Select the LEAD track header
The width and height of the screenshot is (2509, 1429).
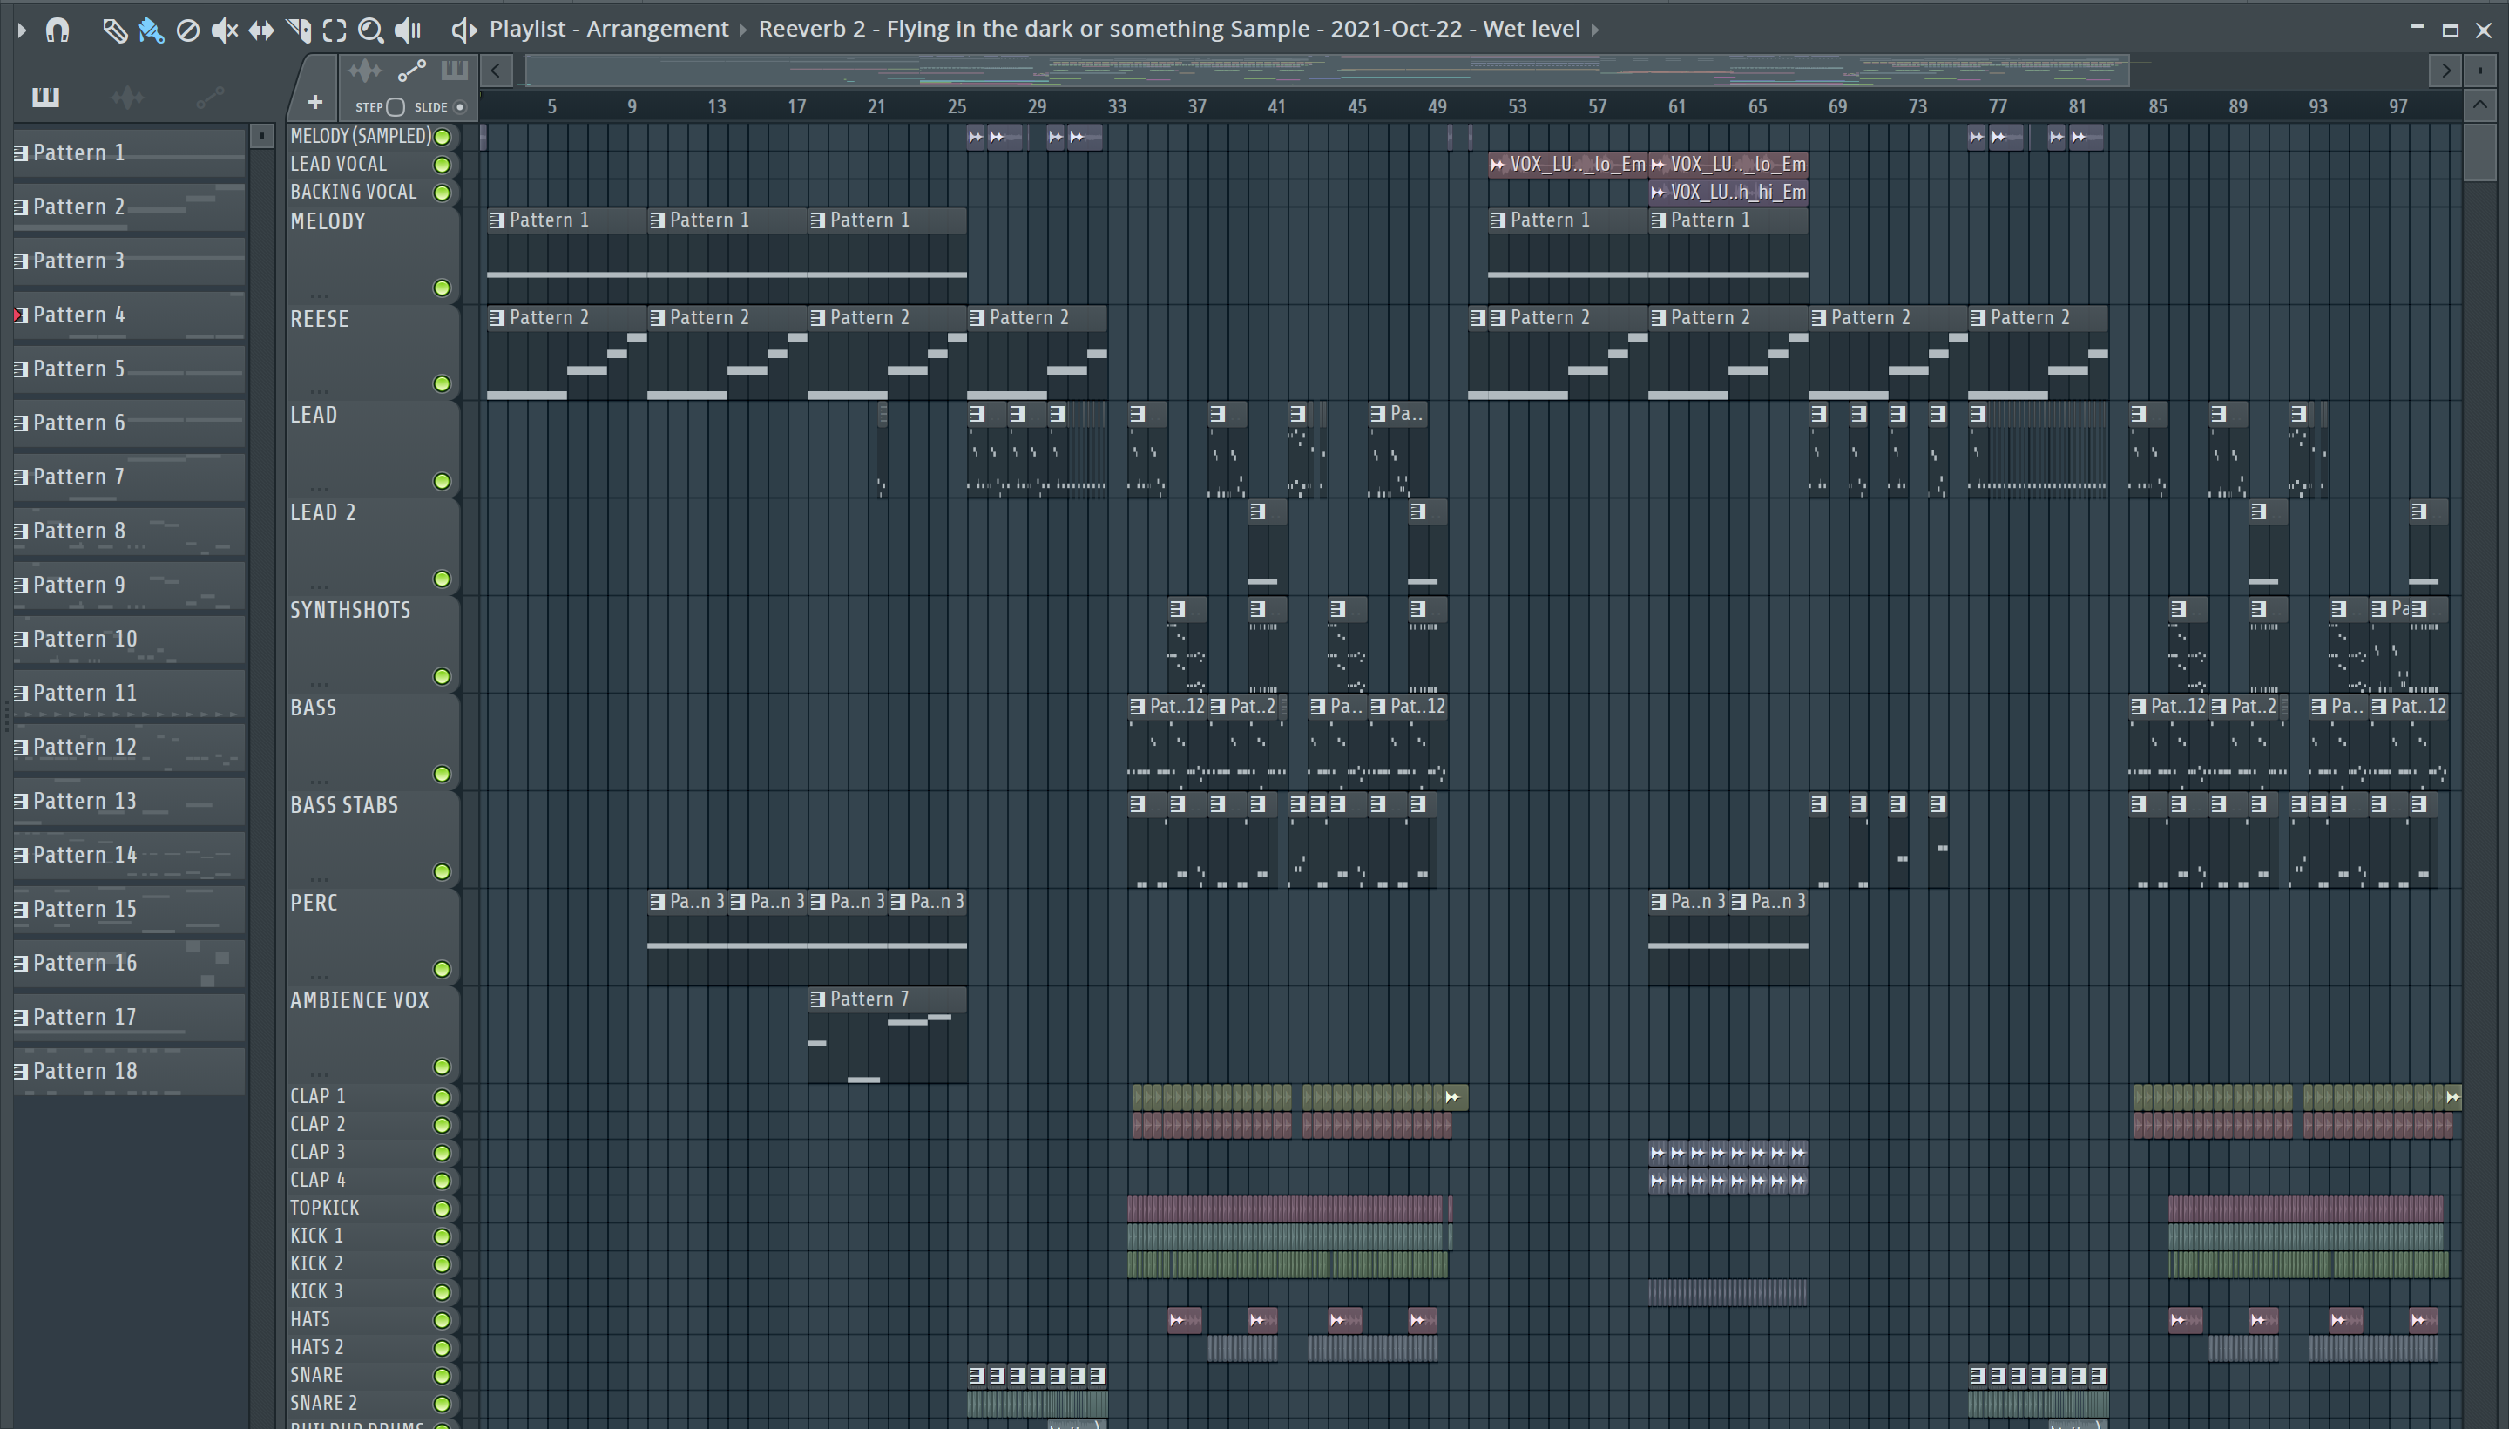(373, 449)
